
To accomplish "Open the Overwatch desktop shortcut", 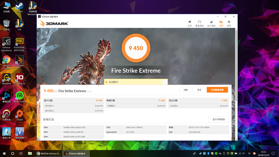I will tap(7, 115).
